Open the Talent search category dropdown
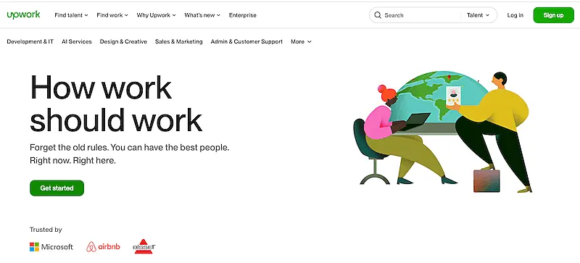The height and width of the screenshot is (263, 580). 478,15
